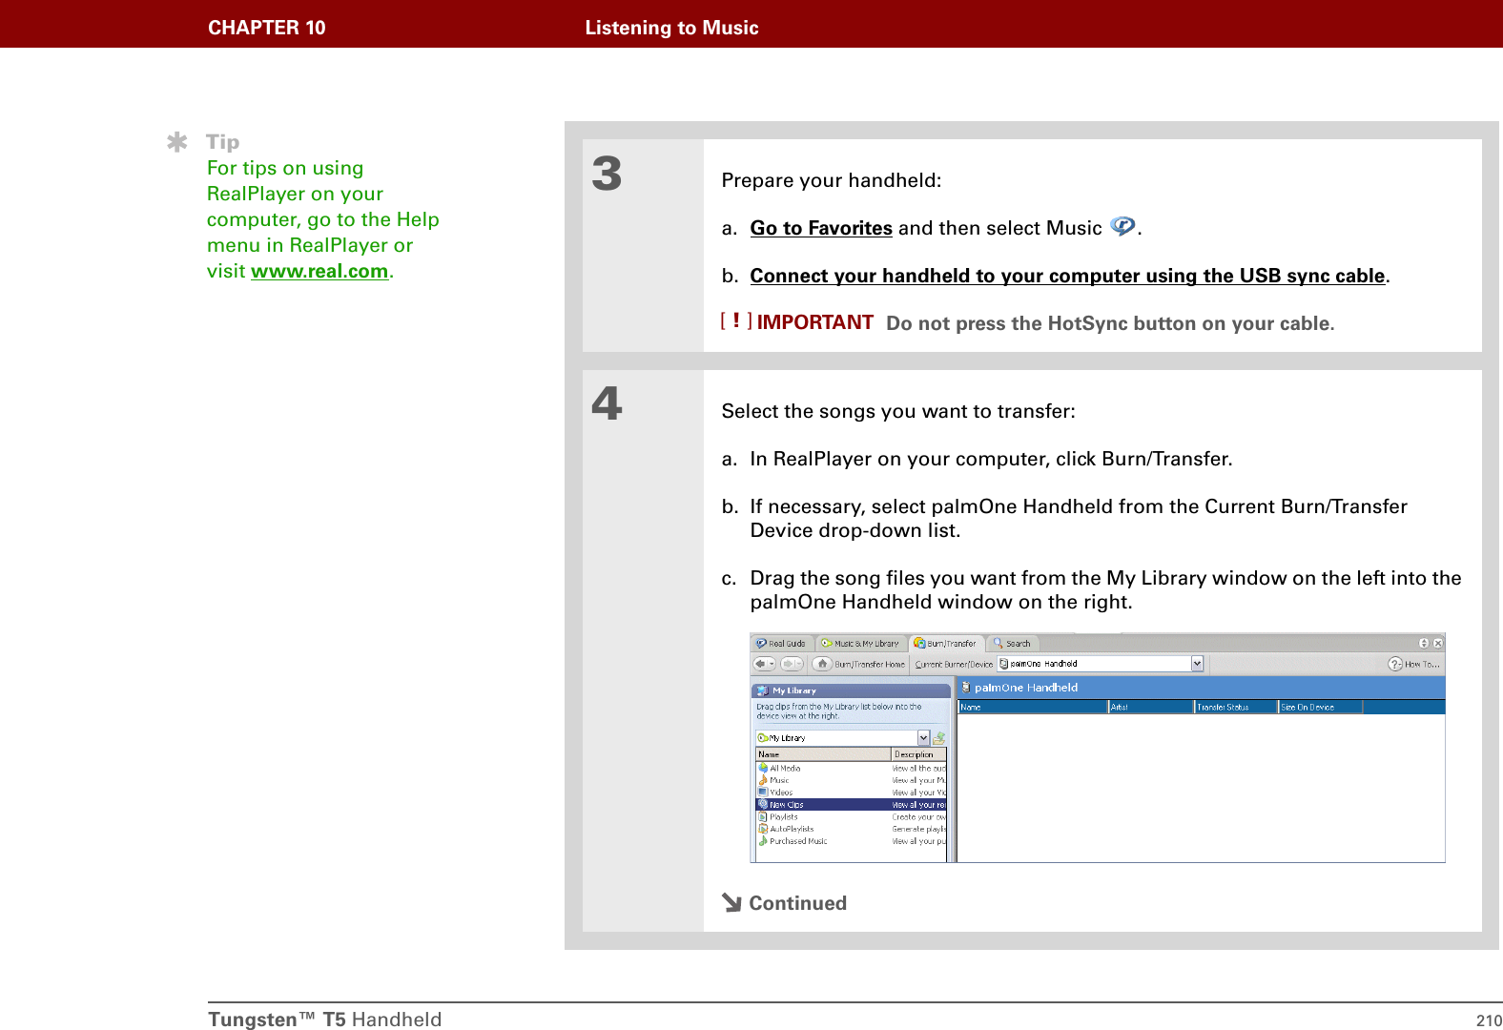1503x1030 pixels.
Task: Sort library by Name column header
Action: pyautogui.click(x=823, y=754)
